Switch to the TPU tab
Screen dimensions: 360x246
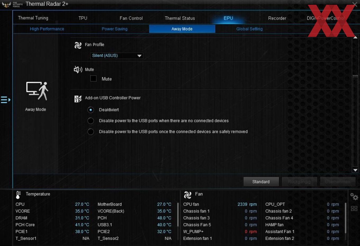[x=83, y=18]
